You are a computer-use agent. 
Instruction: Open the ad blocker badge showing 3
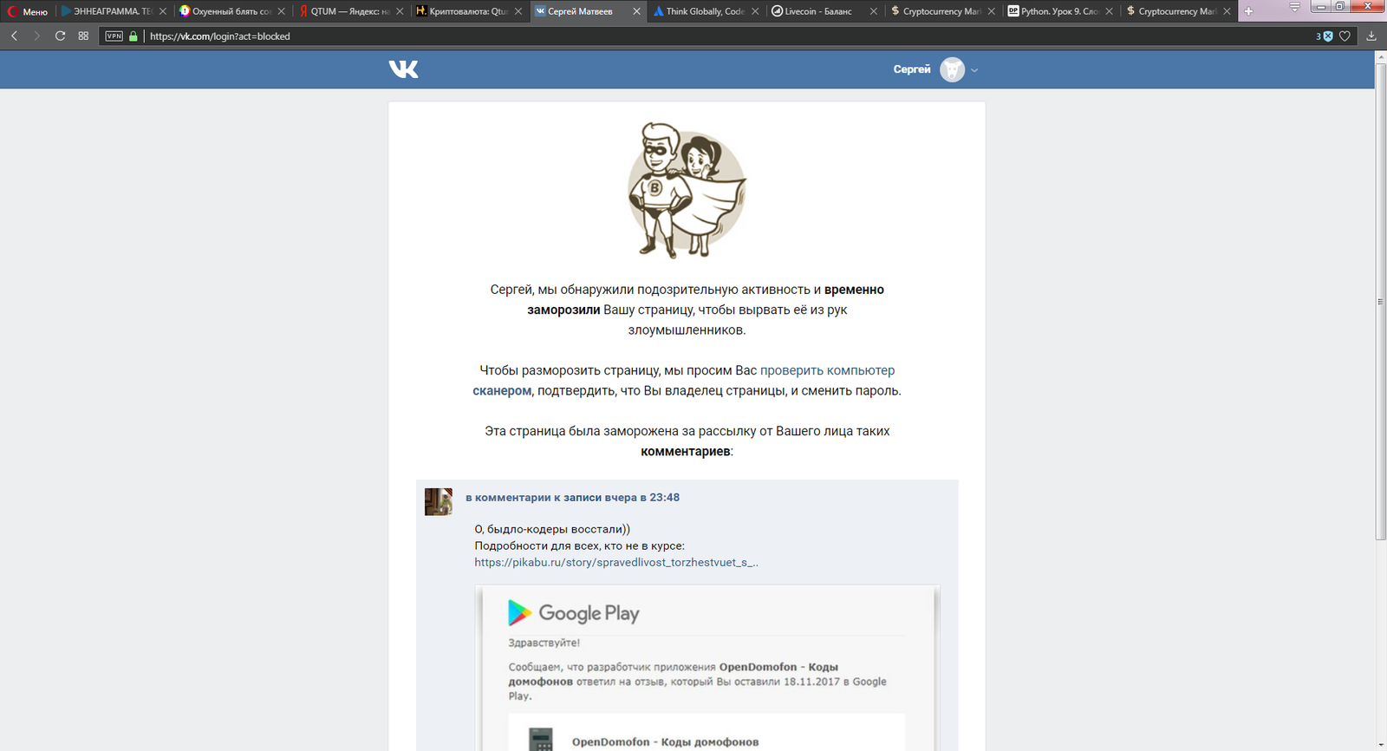[x=1324, y=36]
